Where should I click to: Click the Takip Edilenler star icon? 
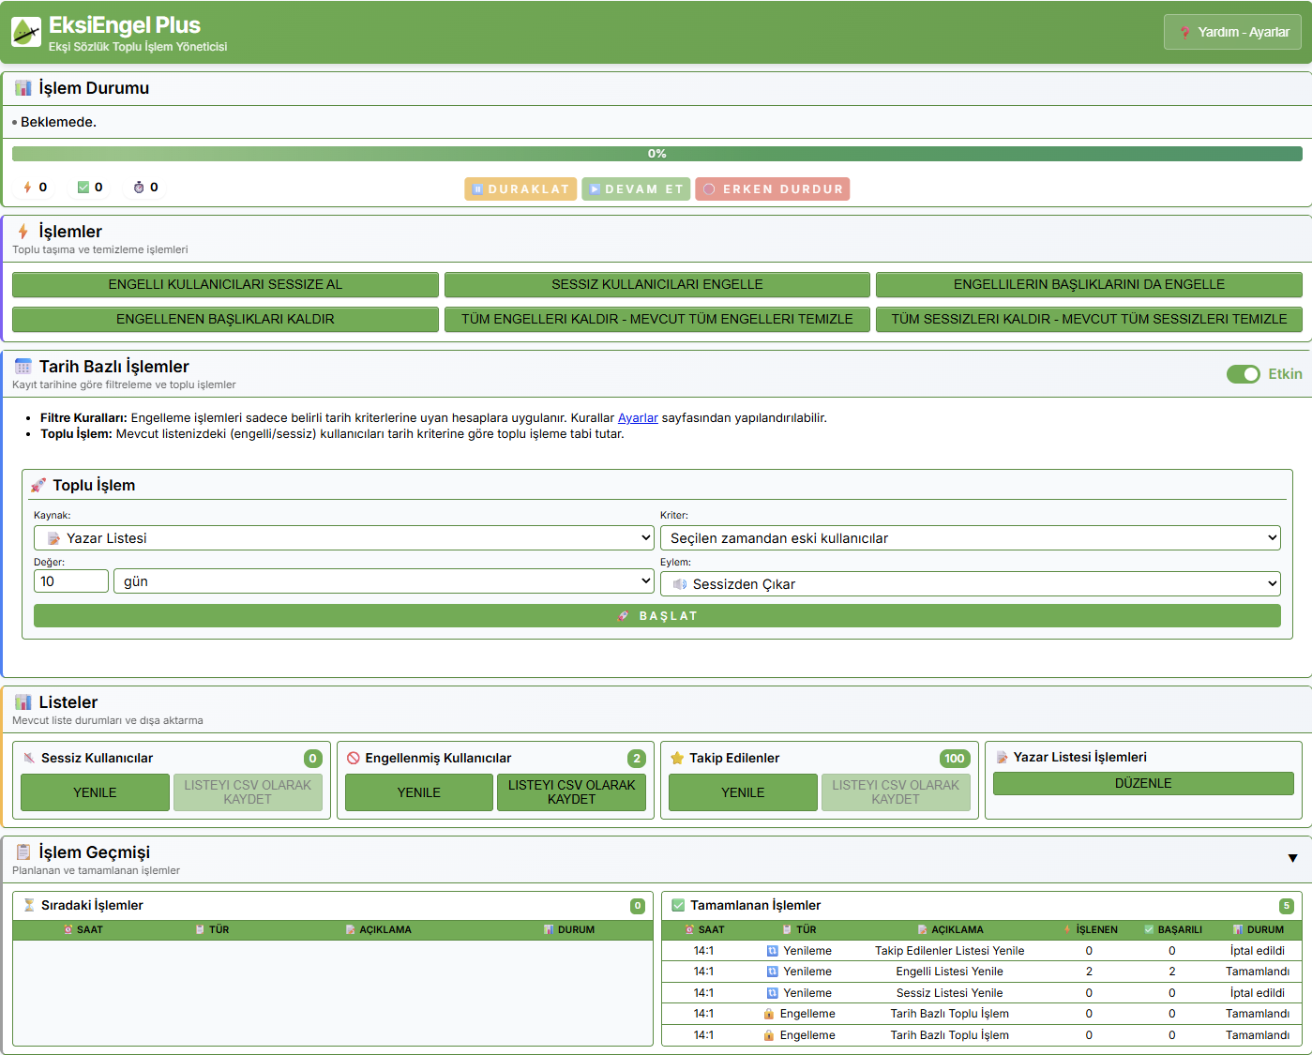(677, 758)
